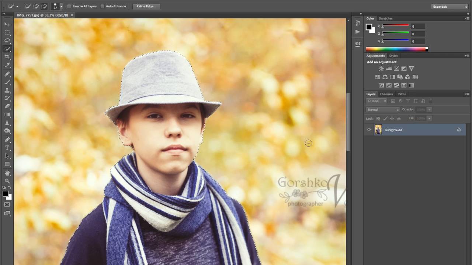Open the brush size picker dropdown

coord(61,6)
